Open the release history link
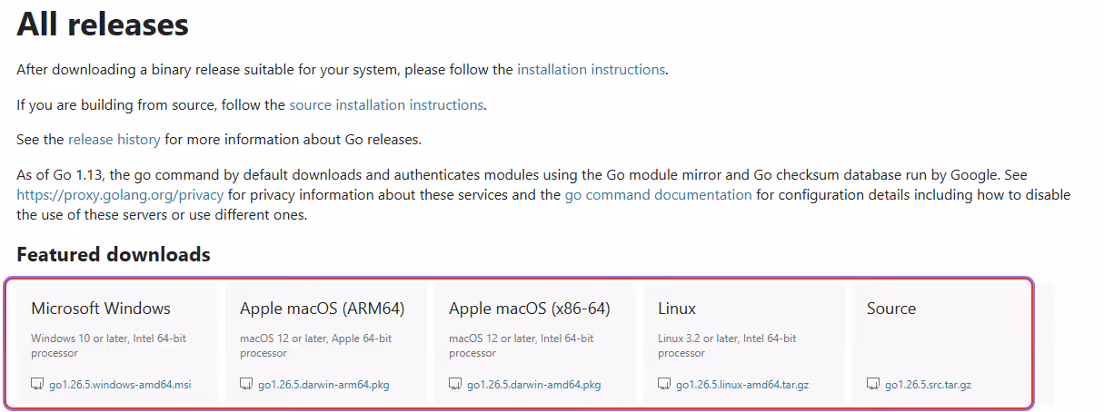 point(114,140)
